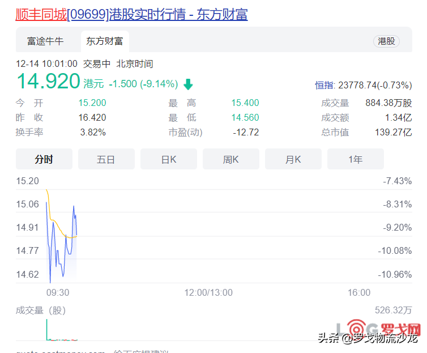Click the 15.20 price axis label
This screenshot has height=353, width=427.
(28, 181)
